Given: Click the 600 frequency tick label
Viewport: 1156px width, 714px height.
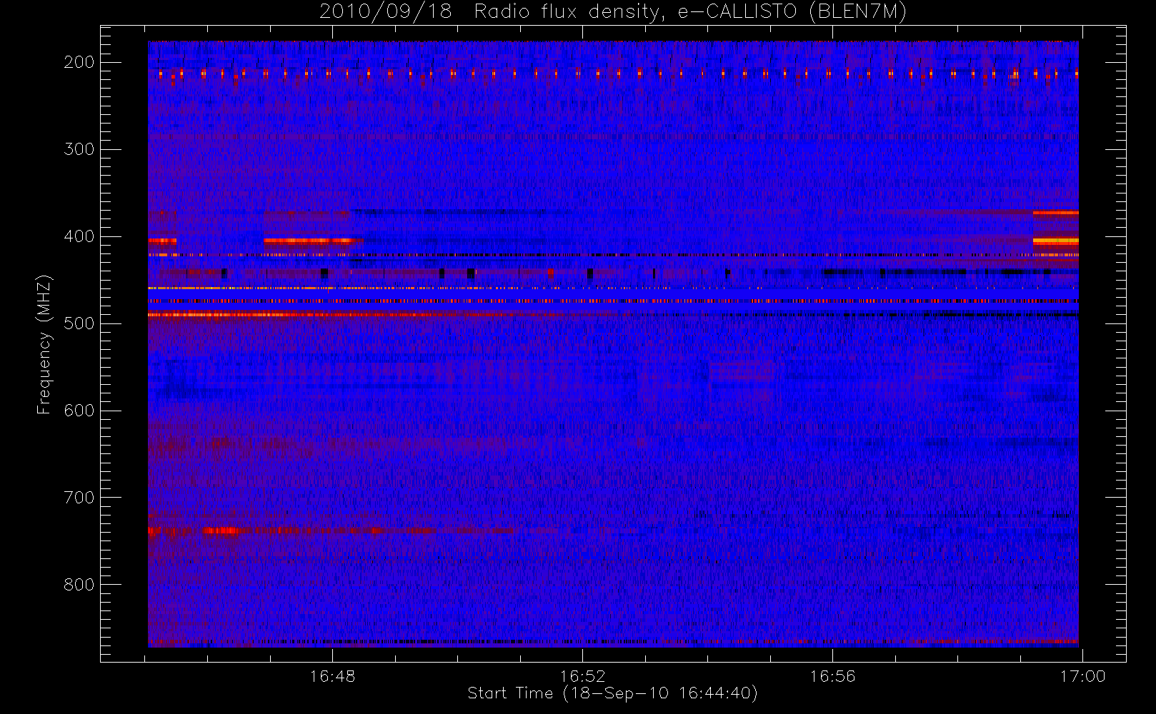Looking at the screenshot, I should 79,411.
